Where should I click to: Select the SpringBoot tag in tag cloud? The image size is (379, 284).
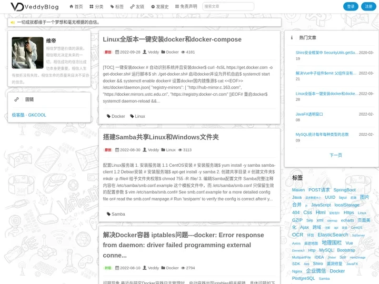pyautogui.click(x=344, y=190)
